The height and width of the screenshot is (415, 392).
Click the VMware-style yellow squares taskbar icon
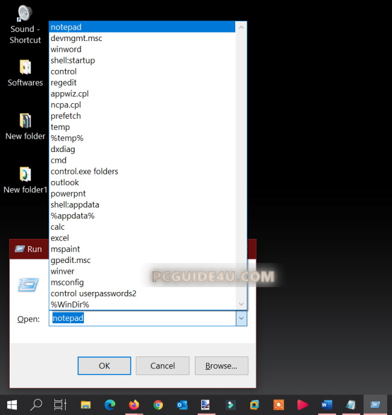click(x=254, y=405)
